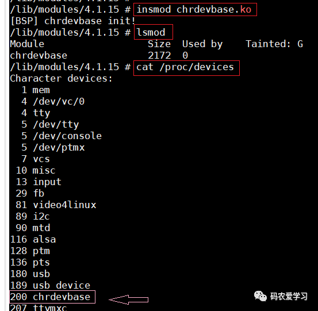The image size is (318, 311).
Task: Click the '207 ttymxc' line at bottom
Action: [39, 308]
